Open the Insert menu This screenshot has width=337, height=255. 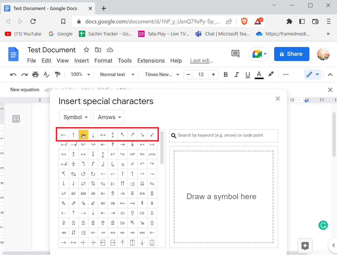point(82,61)
